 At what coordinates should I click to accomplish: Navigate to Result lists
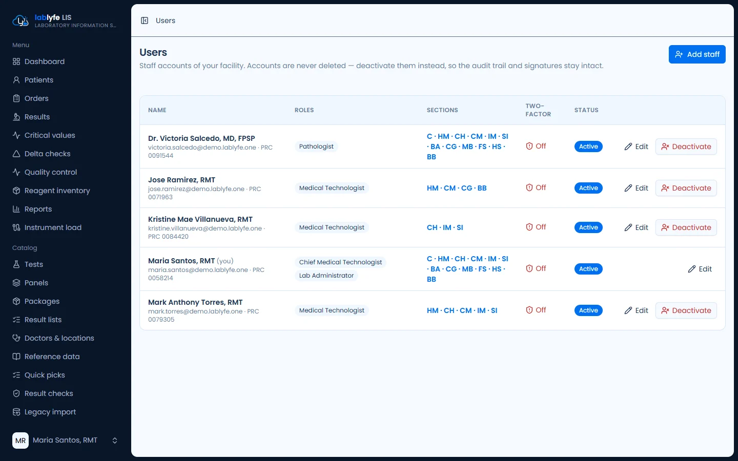click(66, 320)
